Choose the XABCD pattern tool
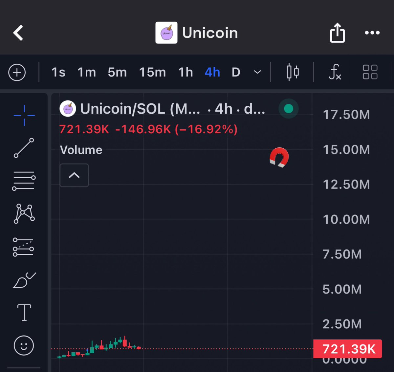The image size is (394, 372). click(24, 214)
